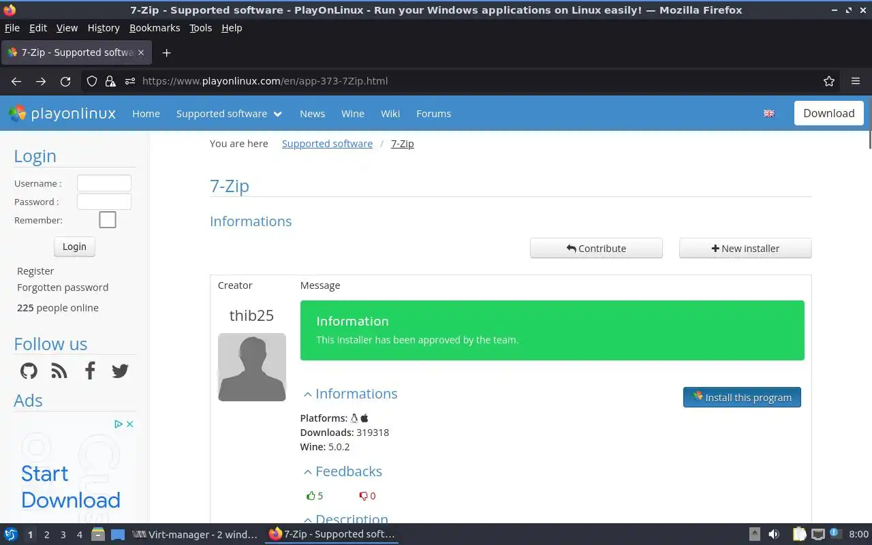Click the Contribute button

coord(596,248)
